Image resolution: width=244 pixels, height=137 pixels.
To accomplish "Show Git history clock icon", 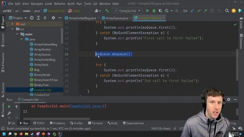I will [x=212, y=11].
